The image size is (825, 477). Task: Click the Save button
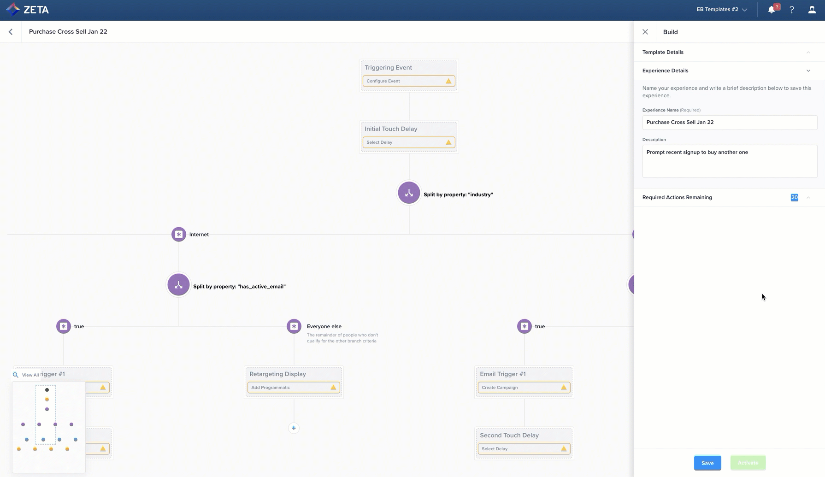(x=707, y=463)
